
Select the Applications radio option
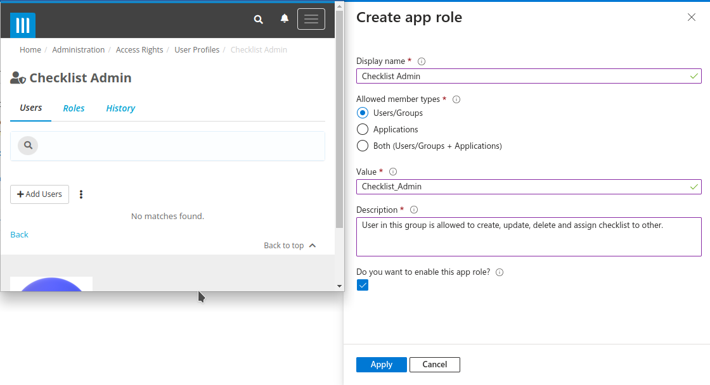pyautogui.click(x=363, y=129)
